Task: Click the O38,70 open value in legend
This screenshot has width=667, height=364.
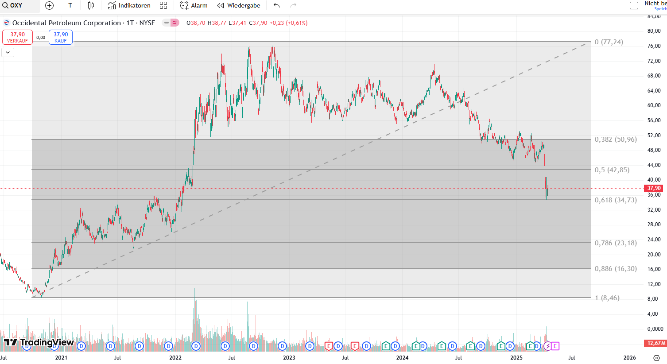Action: 196,23
